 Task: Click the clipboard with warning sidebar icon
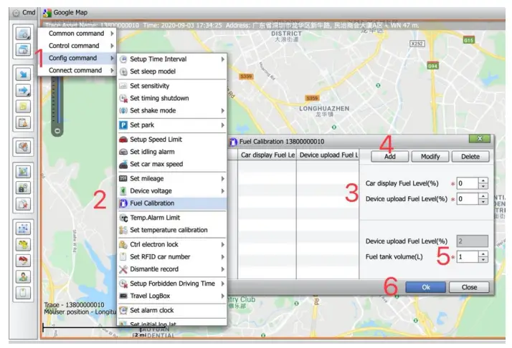[23, 122]
